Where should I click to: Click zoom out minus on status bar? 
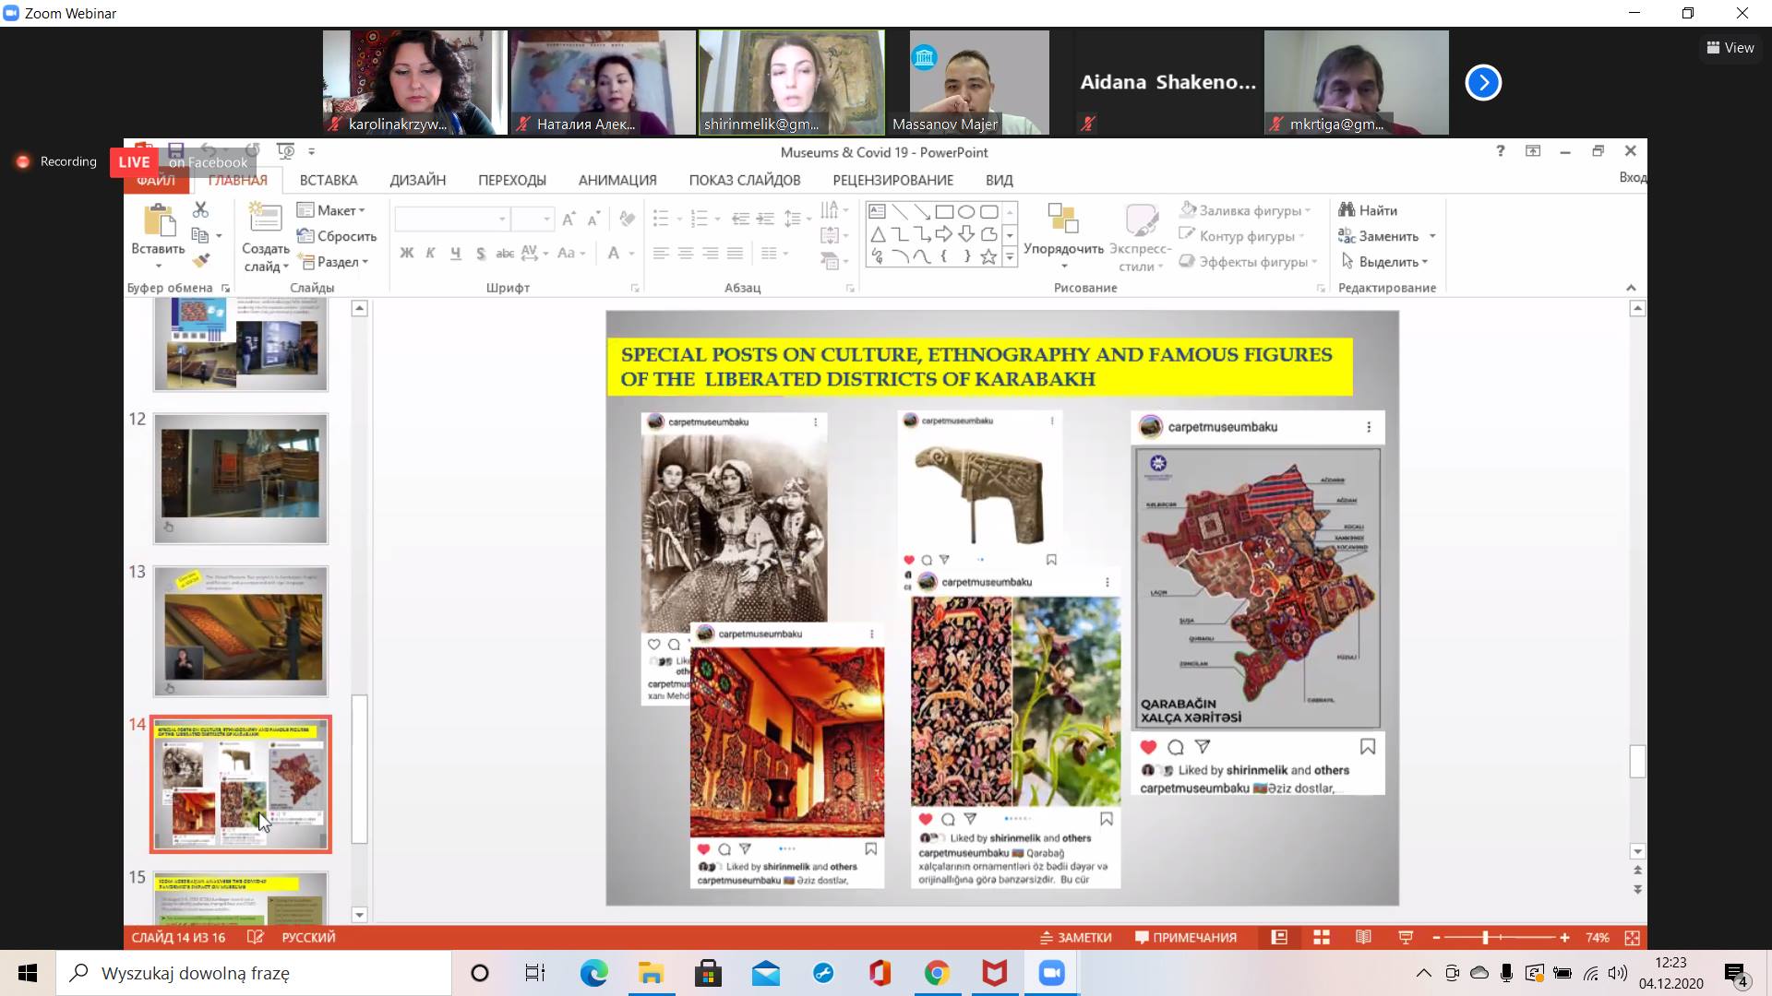[1437, 937]
